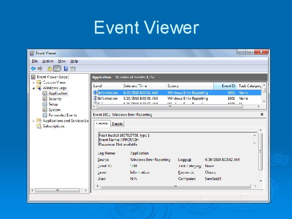Image resolution: width=292 pixels, height=219 pixels.
Task: Click the Computer value SamBee10
Action: (213, 179)
